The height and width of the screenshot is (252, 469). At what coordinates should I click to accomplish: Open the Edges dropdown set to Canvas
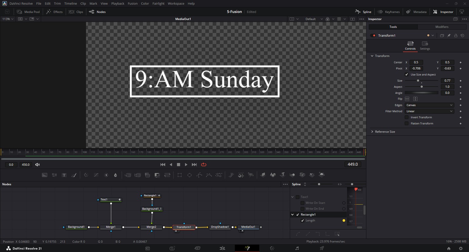pyautogui.click(x=429, y=105)
